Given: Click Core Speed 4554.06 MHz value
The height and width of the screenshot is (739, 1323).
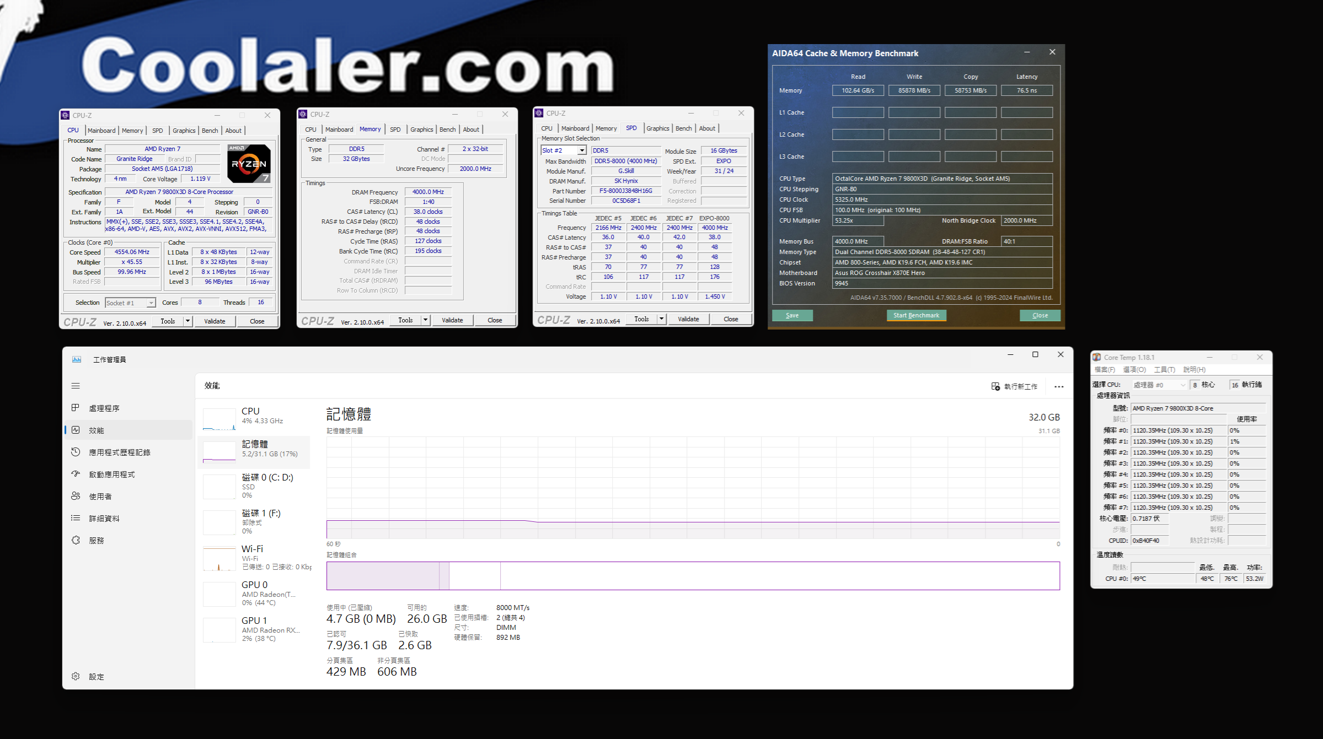Looking at the screenshot, I should click(132, 252).
